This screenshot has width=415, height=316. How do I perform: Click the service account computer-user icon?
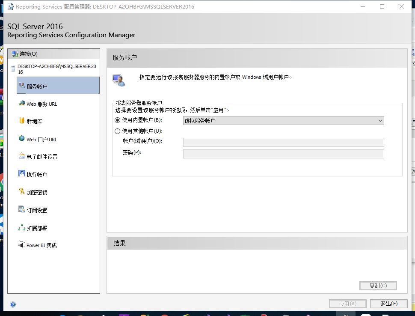click(x=119, y=80)
